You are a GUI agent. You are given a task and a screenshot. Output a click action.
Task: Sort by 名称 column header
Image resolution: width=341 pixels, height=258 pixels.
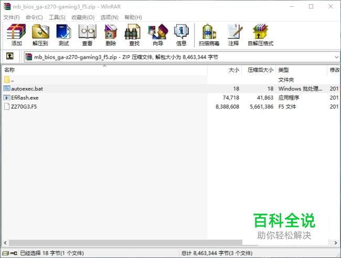(104, 70)
